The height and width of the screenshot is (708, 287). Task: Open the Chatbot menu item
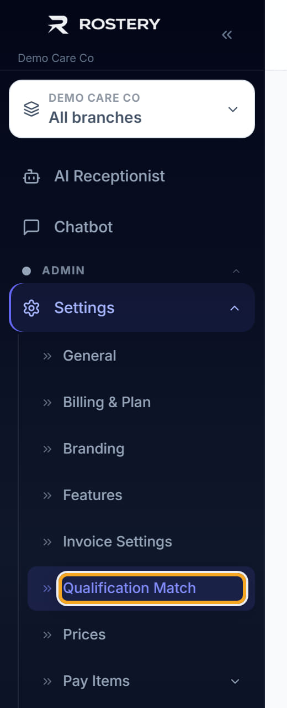83,227
